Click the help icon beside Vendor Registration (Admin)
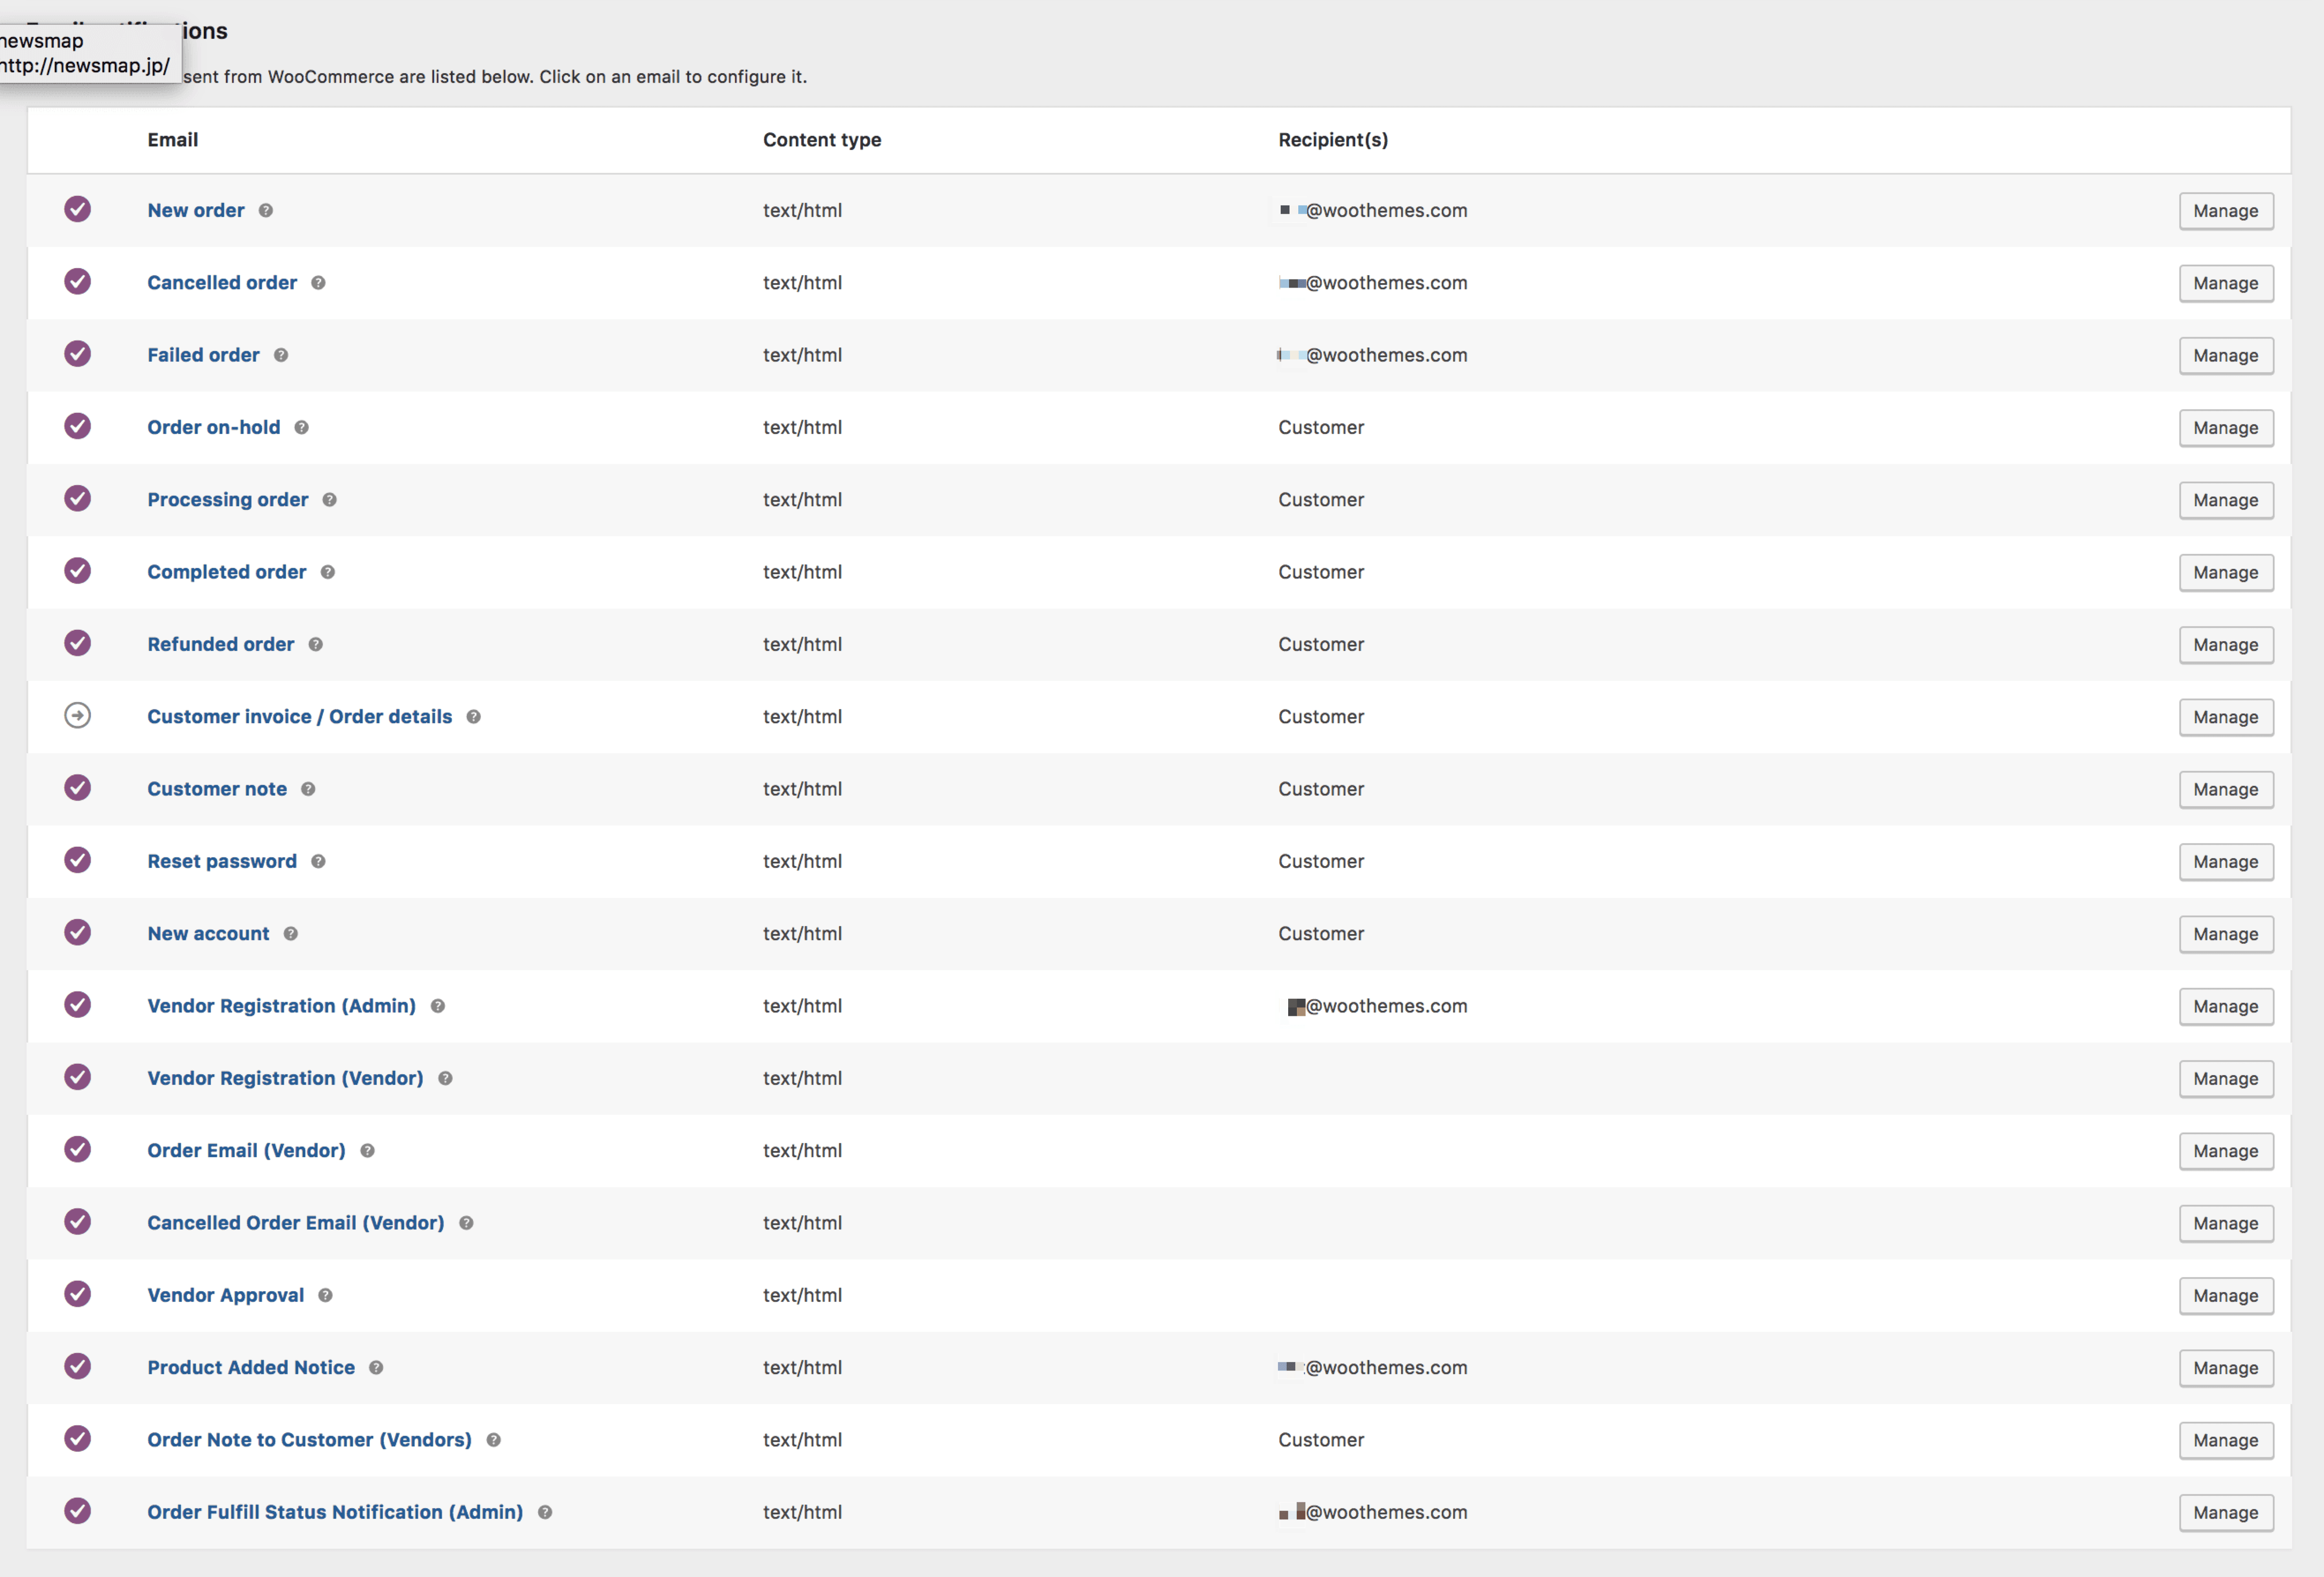 click(437, 1006)
